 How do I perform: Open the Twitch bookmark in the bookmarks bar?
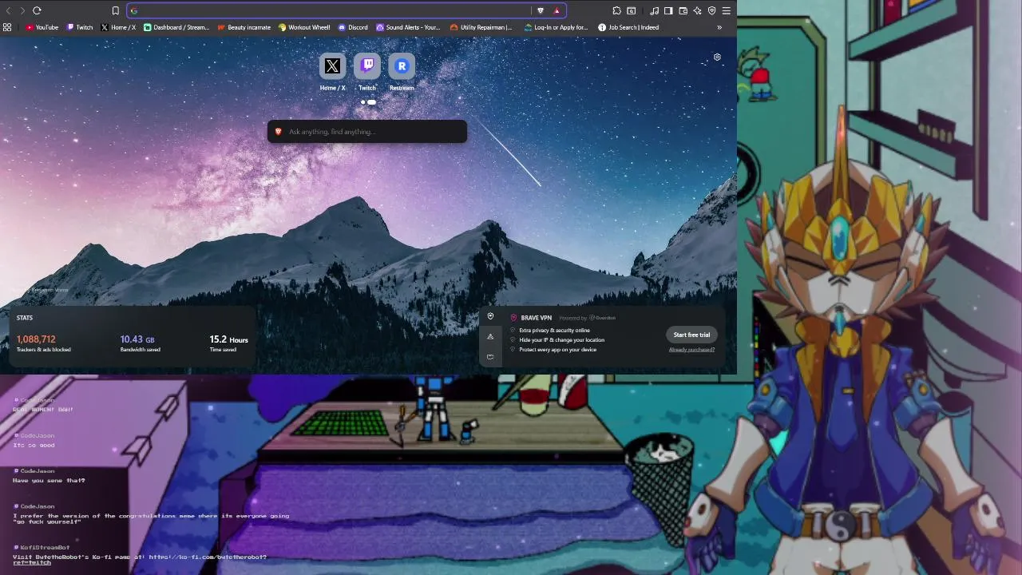point(80,27)
